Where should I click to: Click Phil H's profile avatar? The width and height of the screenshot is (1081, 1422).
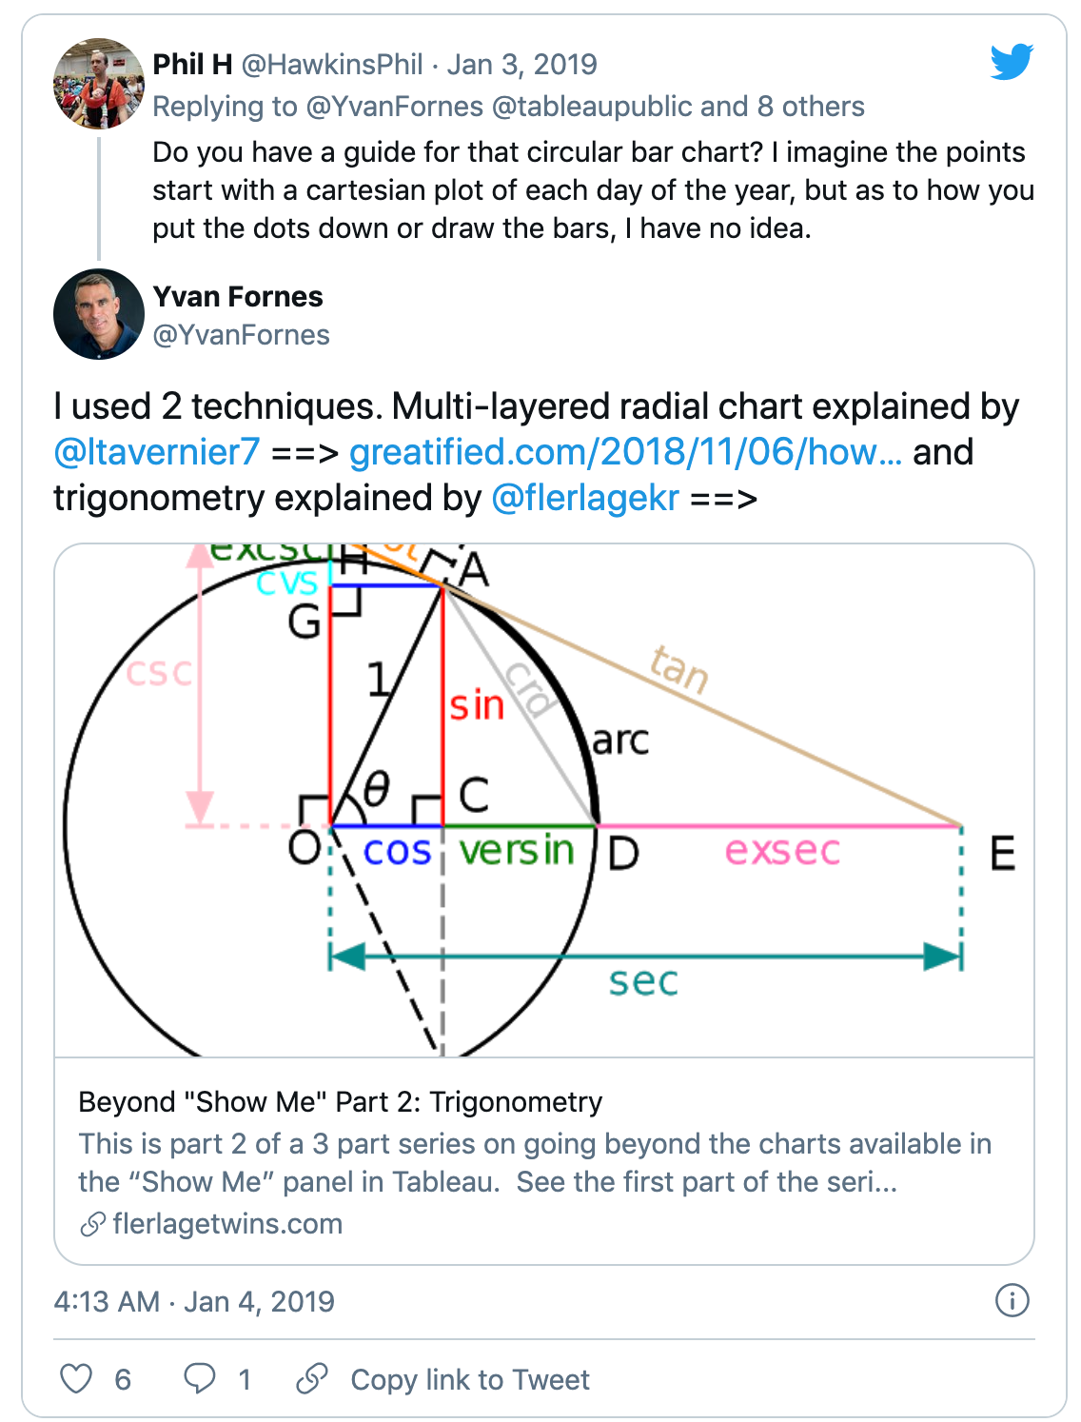tap(99, 84)
